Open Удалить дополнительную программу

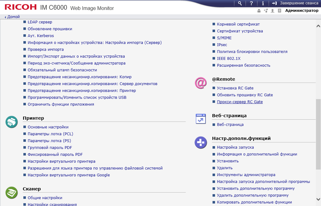(253, 195)
